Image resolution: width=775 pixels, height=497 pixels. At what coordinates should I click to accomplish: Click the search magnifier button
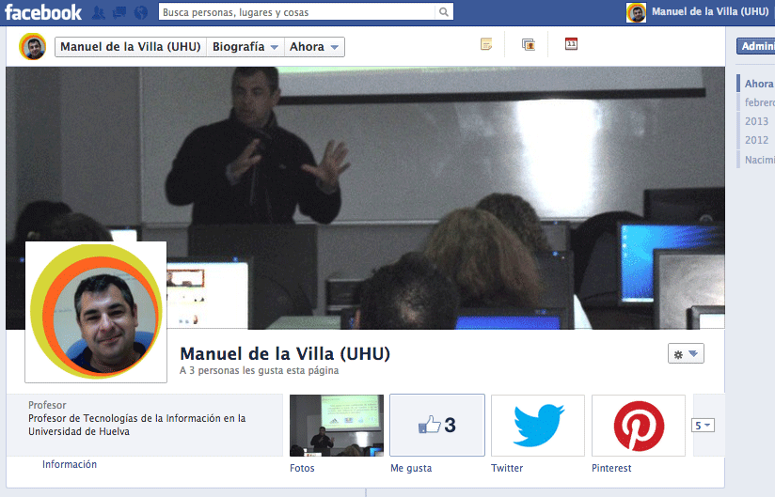coord(444,12)
